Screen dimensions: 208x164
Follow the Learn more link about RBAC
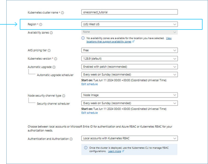[115, 151]
